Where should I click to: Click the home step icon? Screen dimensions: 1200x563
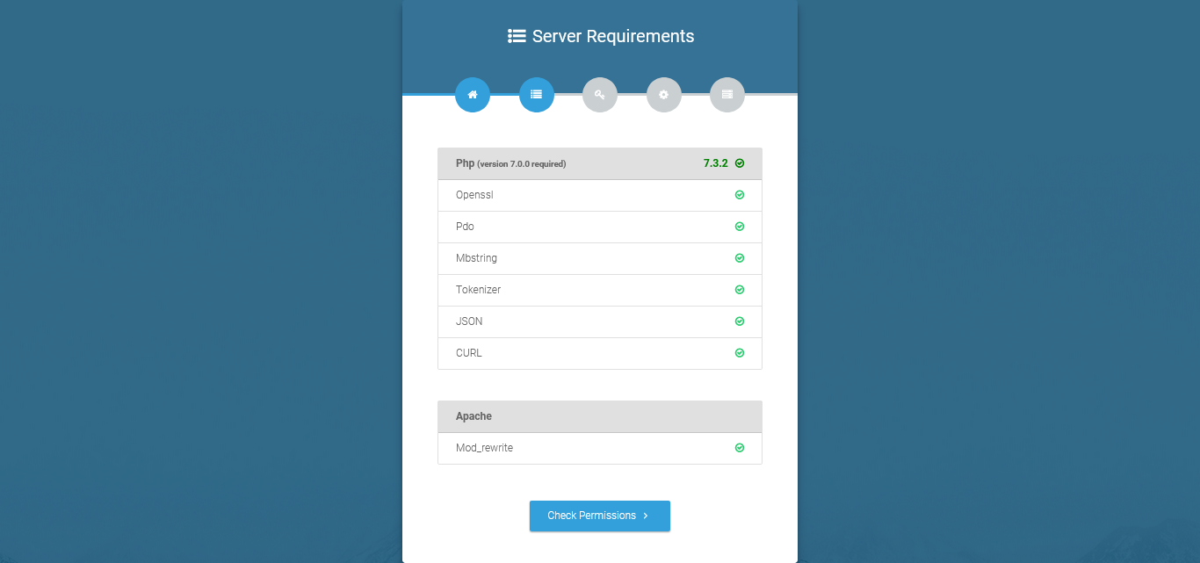[x=473, y=95]
